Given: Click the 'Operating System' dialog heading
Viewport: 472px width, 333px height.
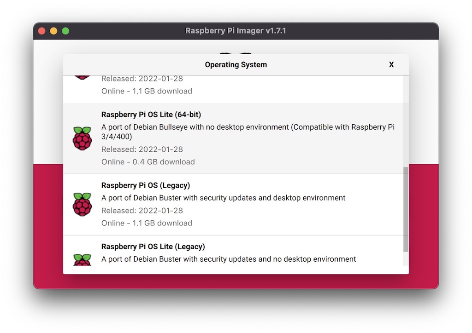Looking at the screenshot, I should point(236,64).
